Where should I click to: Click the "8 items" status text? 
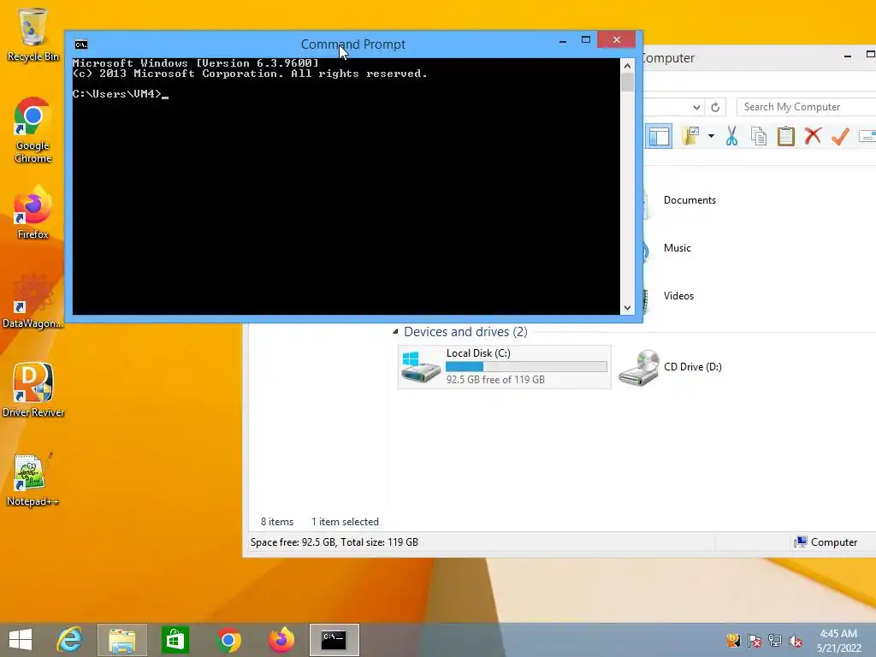coord(277,522)
